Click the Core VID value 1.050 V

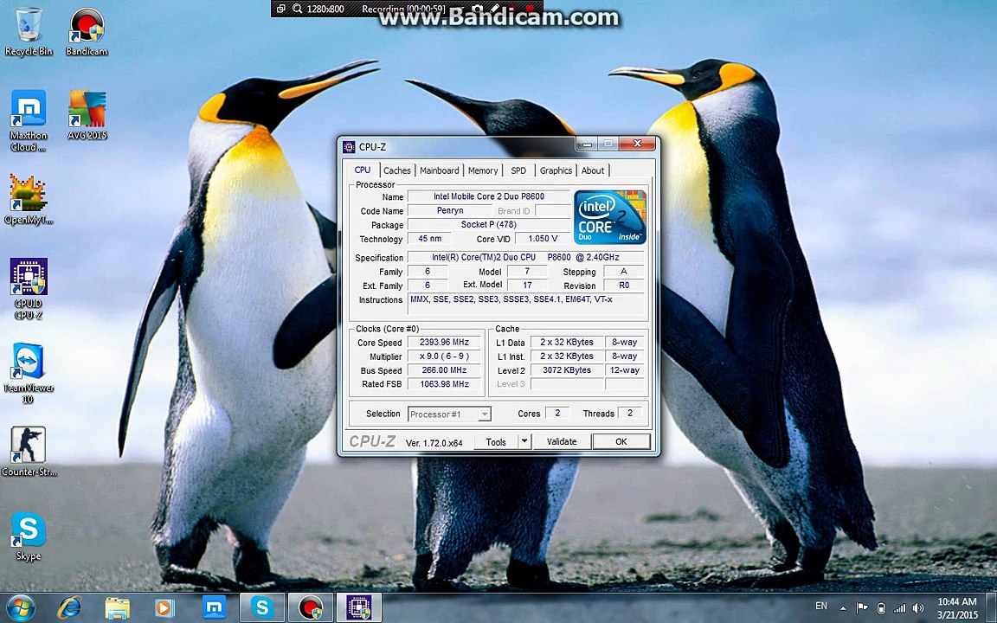(543, 239)
